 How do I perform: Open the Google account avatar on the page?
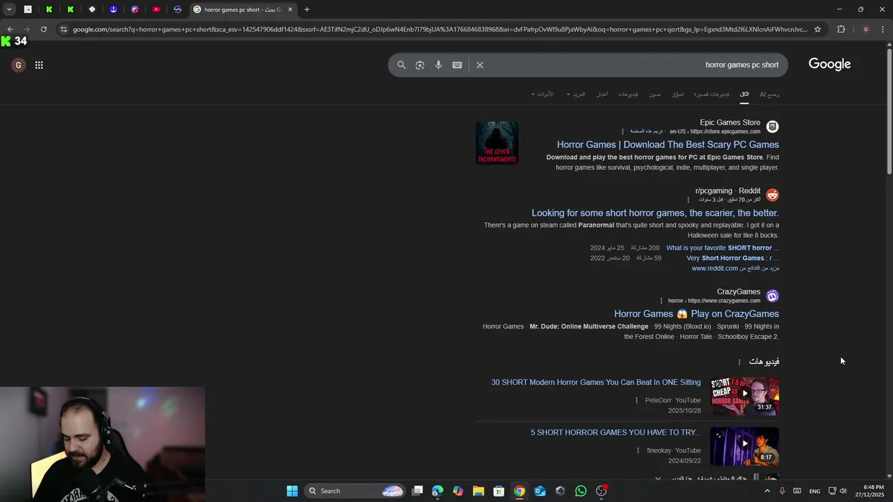[x=18, y=65]
